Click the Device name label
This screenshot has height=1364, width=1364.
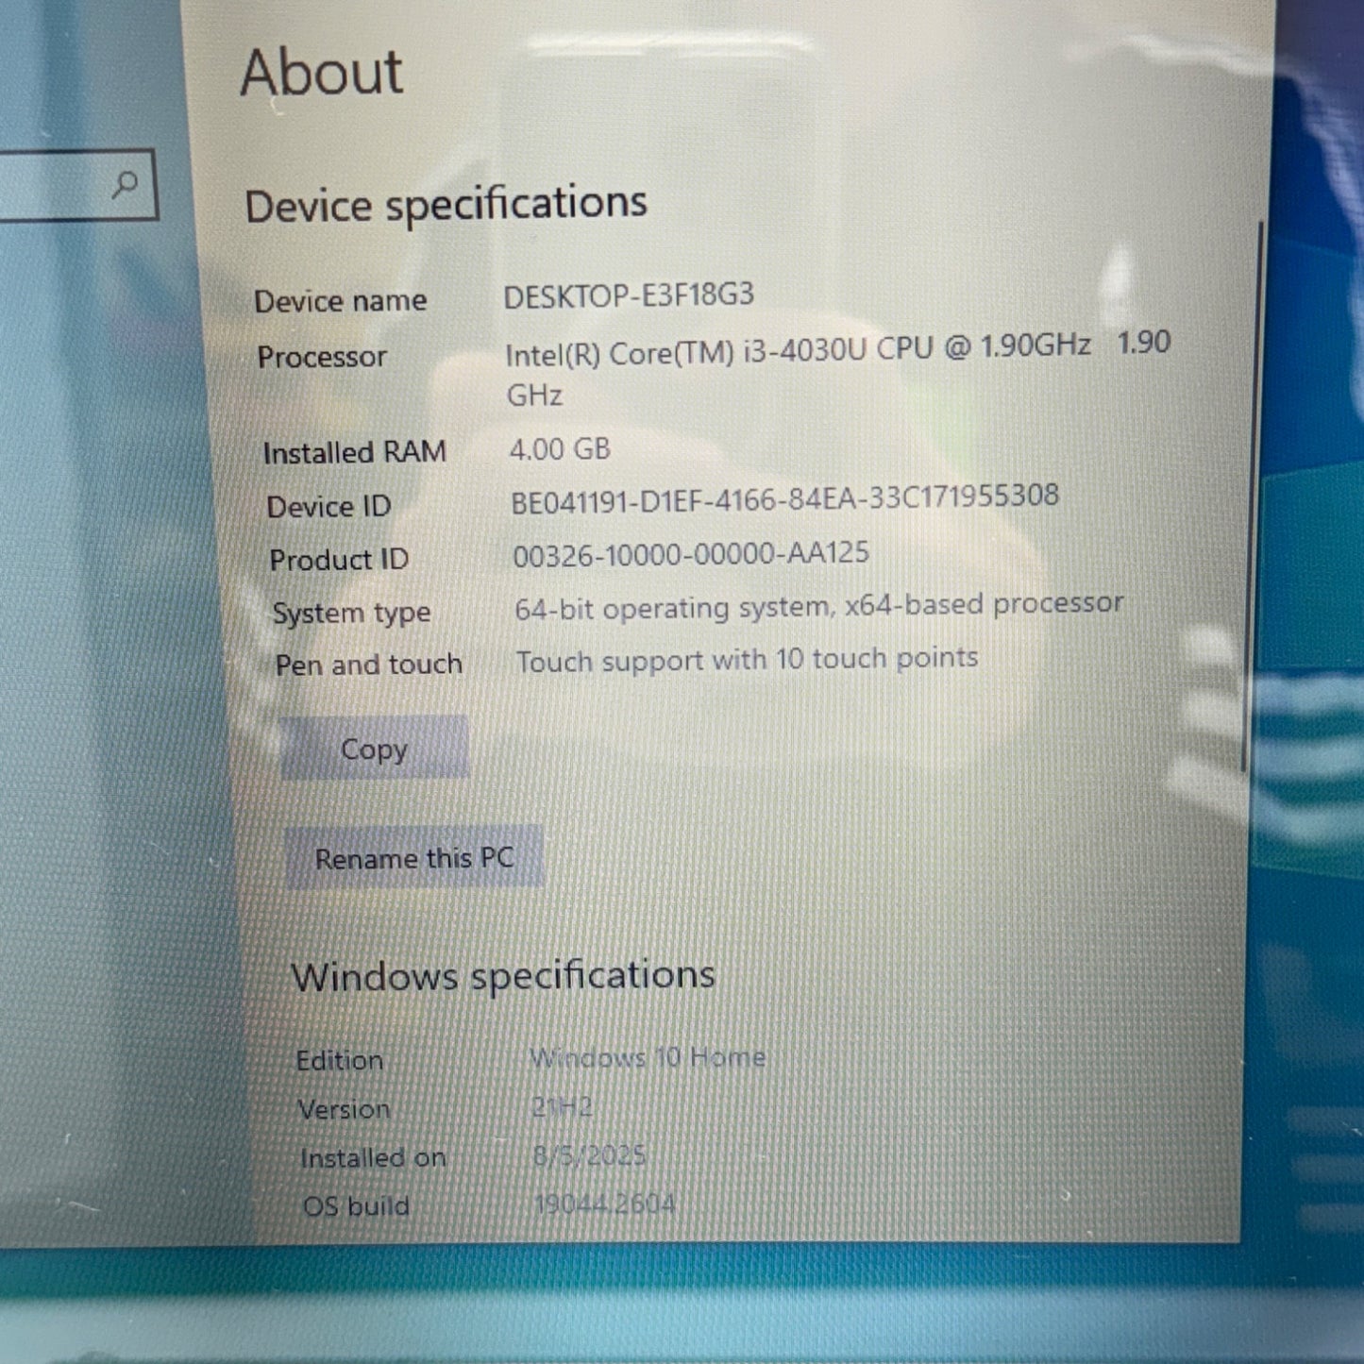click(341, 301)
